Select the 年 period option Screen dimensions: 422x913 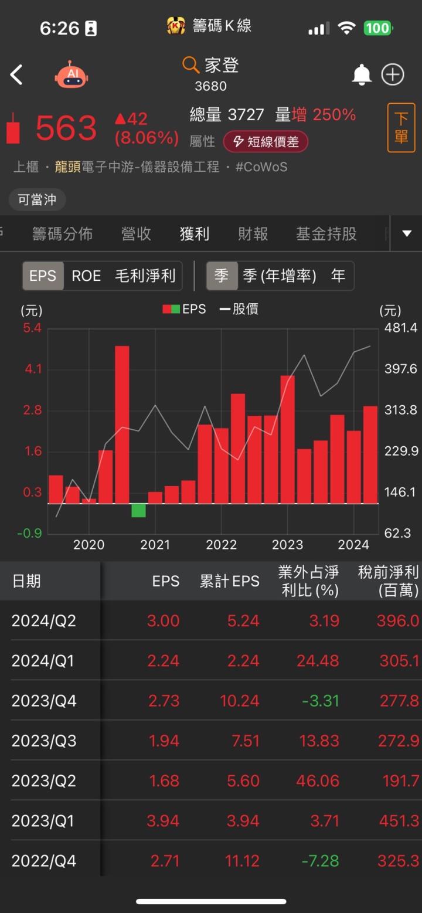[338, 276]
